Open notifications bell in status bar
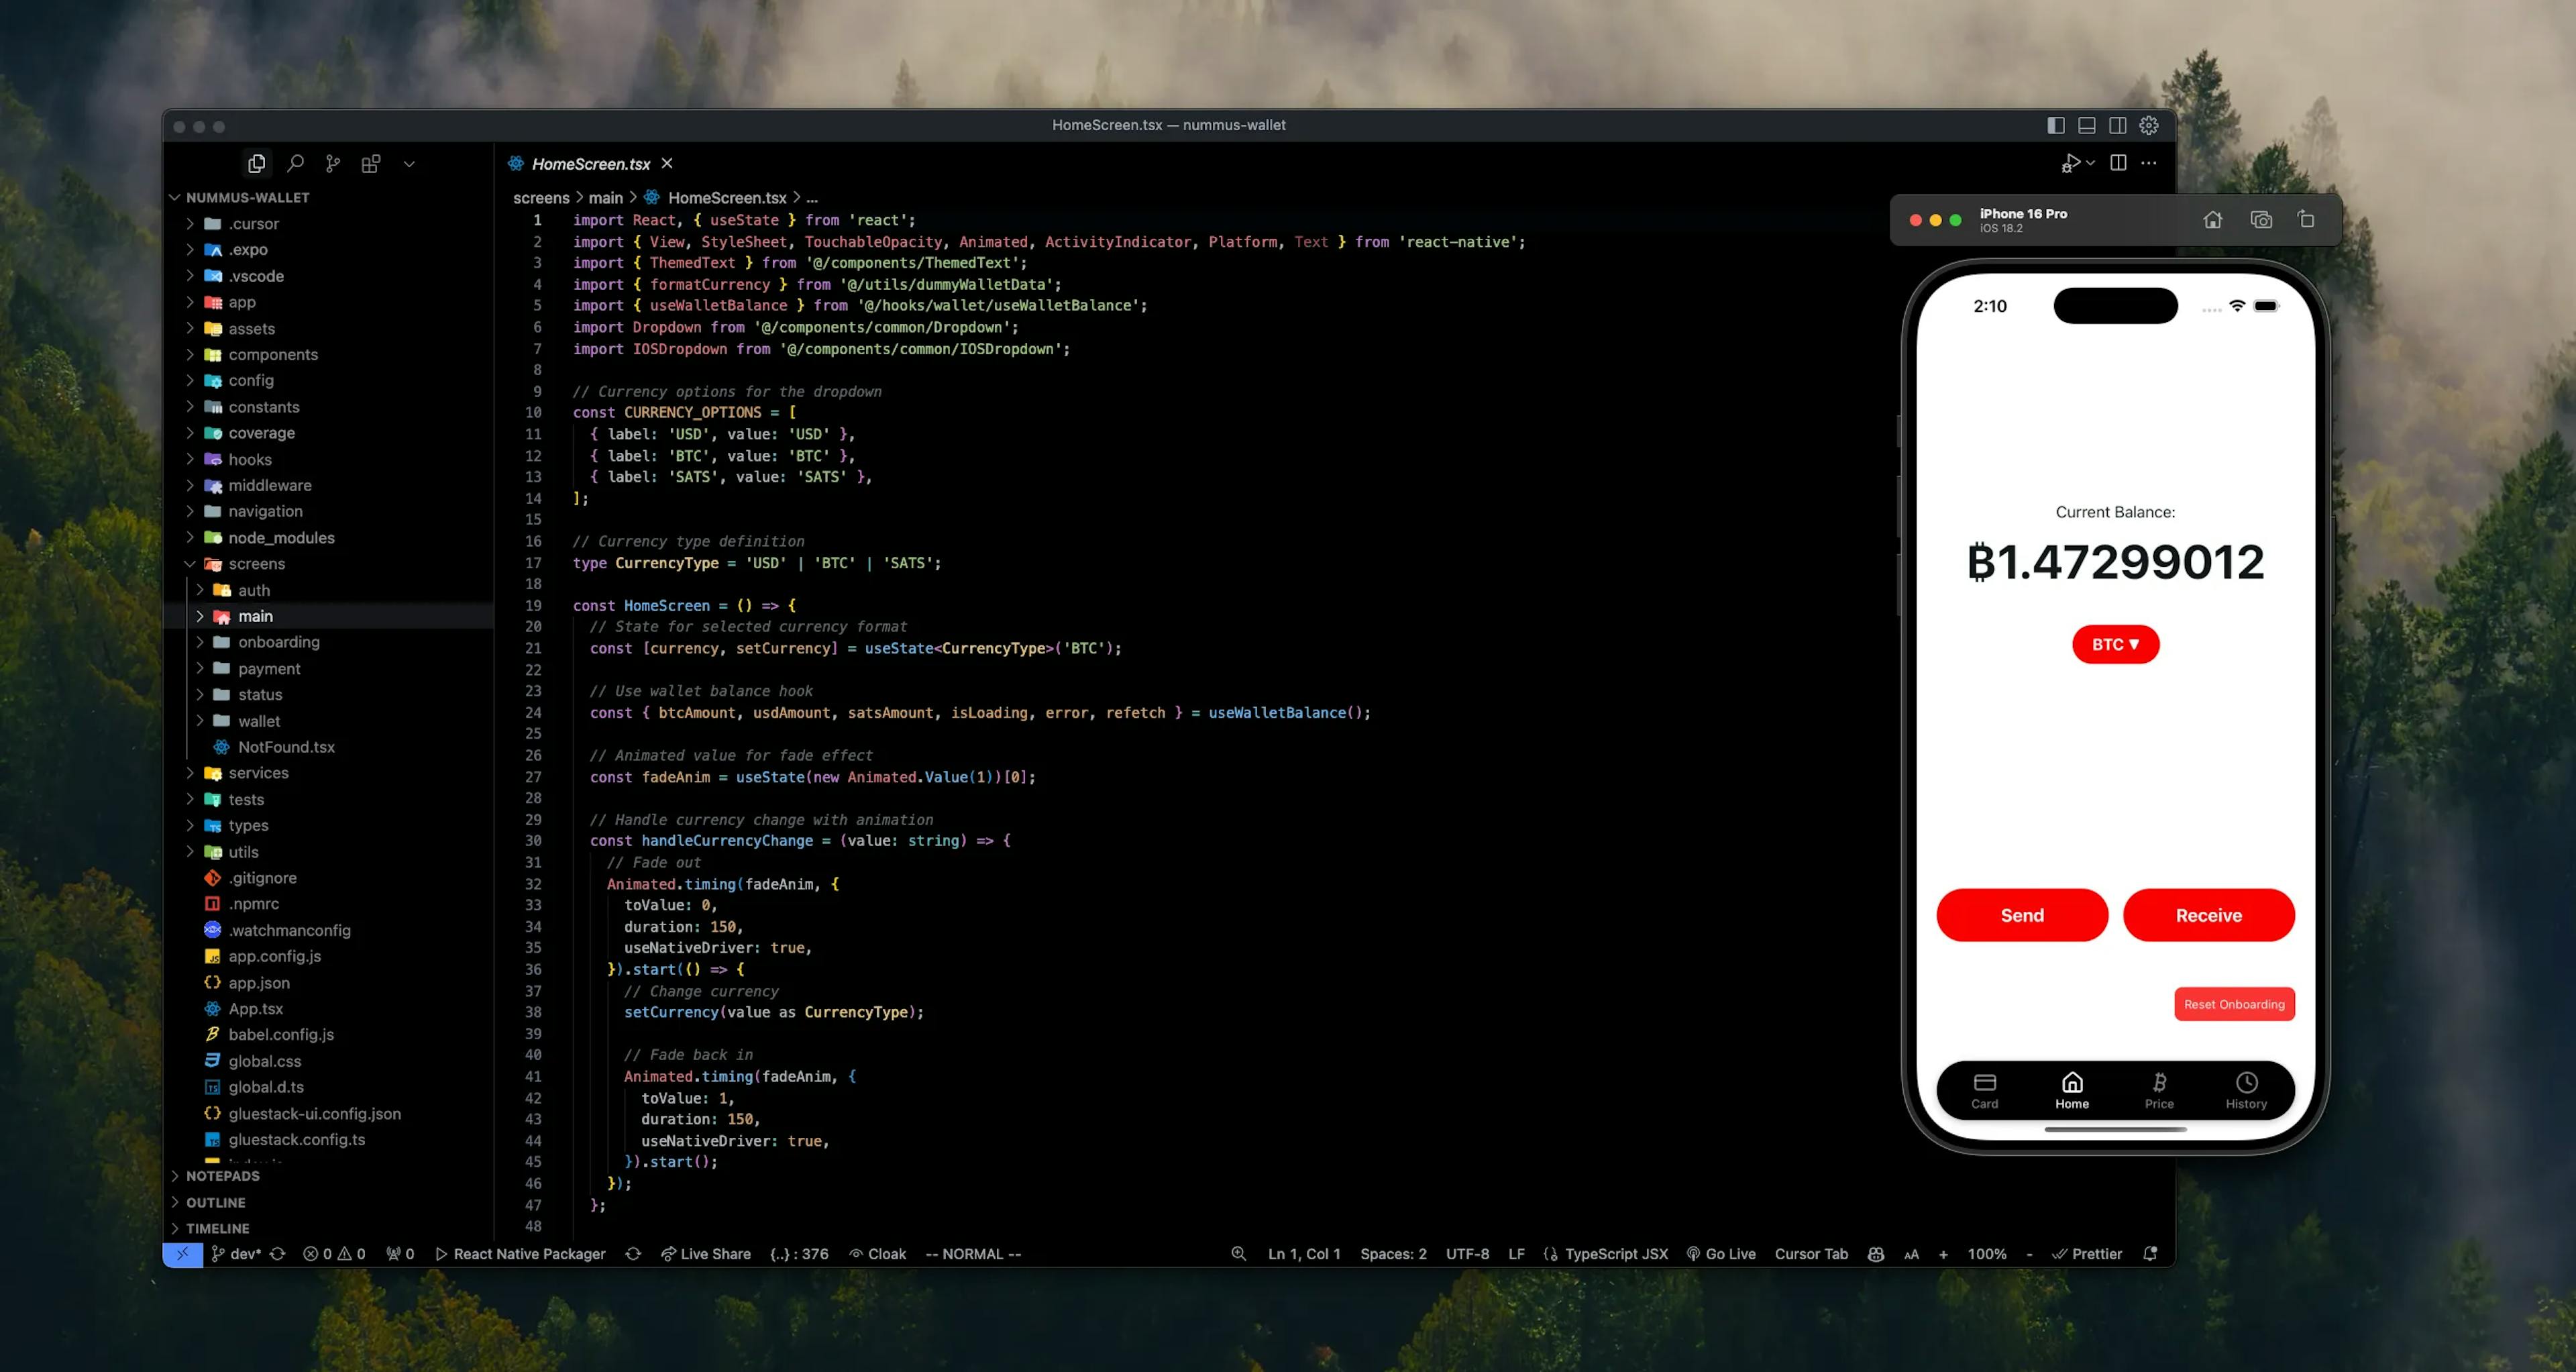2576x1372 pixels. pyautogui.click(x=2150, y=1254)
